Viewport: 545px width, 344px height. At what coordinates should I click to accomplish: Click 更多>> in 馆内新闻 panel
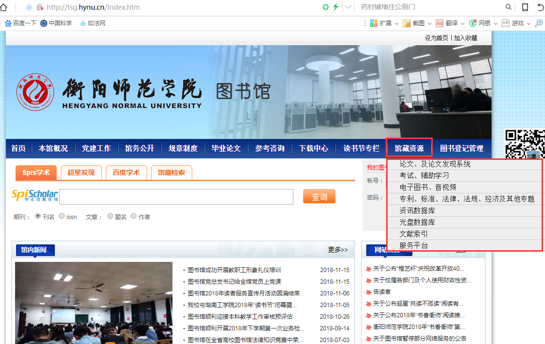pos(338,250)
